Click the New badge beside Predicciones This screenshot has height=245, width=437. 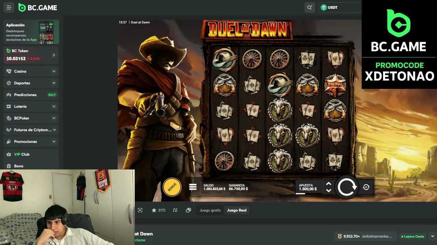click(x=52, y=95)
